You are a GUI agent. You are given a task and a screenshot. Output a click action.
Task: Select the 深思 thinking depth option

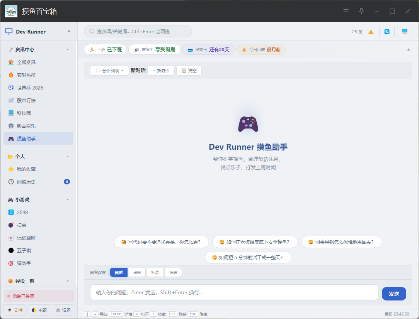173,272
